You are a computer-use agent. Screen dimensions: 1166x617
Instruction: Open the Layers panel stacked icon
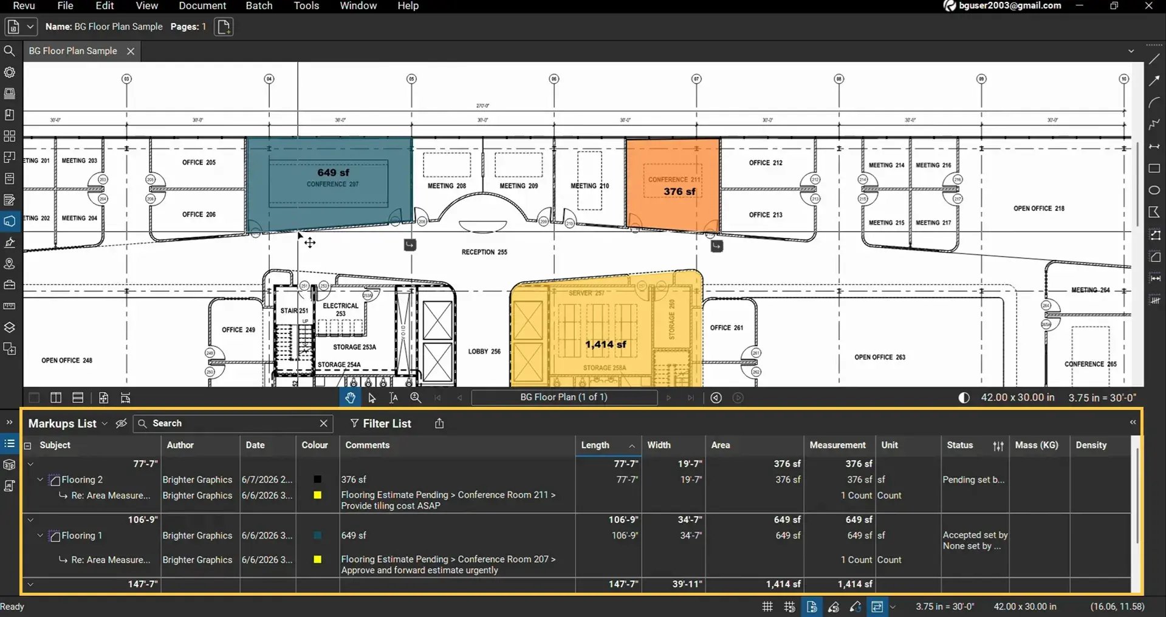coord(9,327)
